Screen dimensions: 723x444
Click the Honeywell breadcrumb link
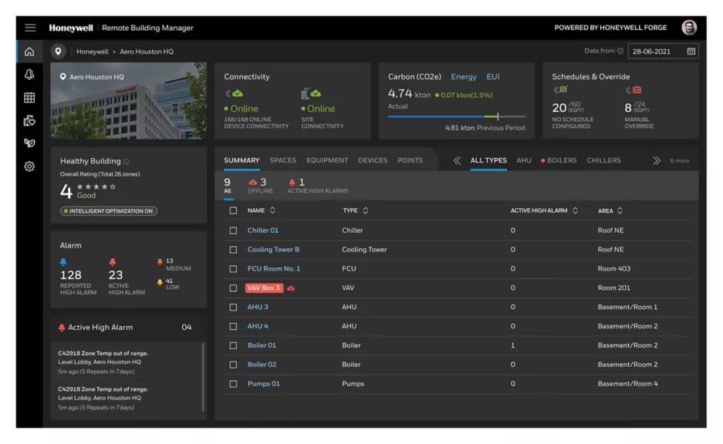93,52
